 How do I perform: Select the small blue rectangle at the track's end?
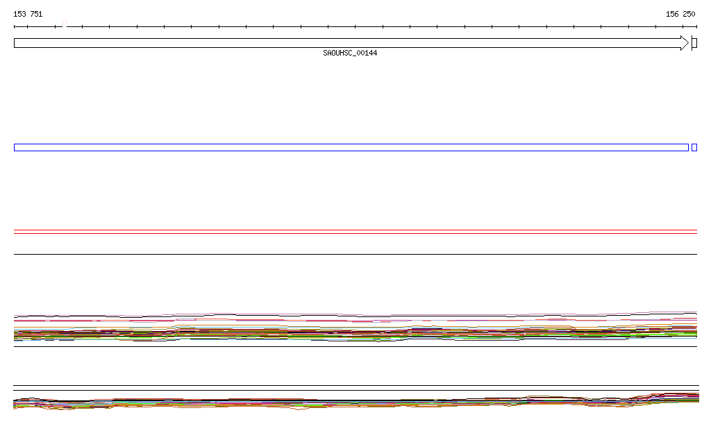click(x=694, y=147)
